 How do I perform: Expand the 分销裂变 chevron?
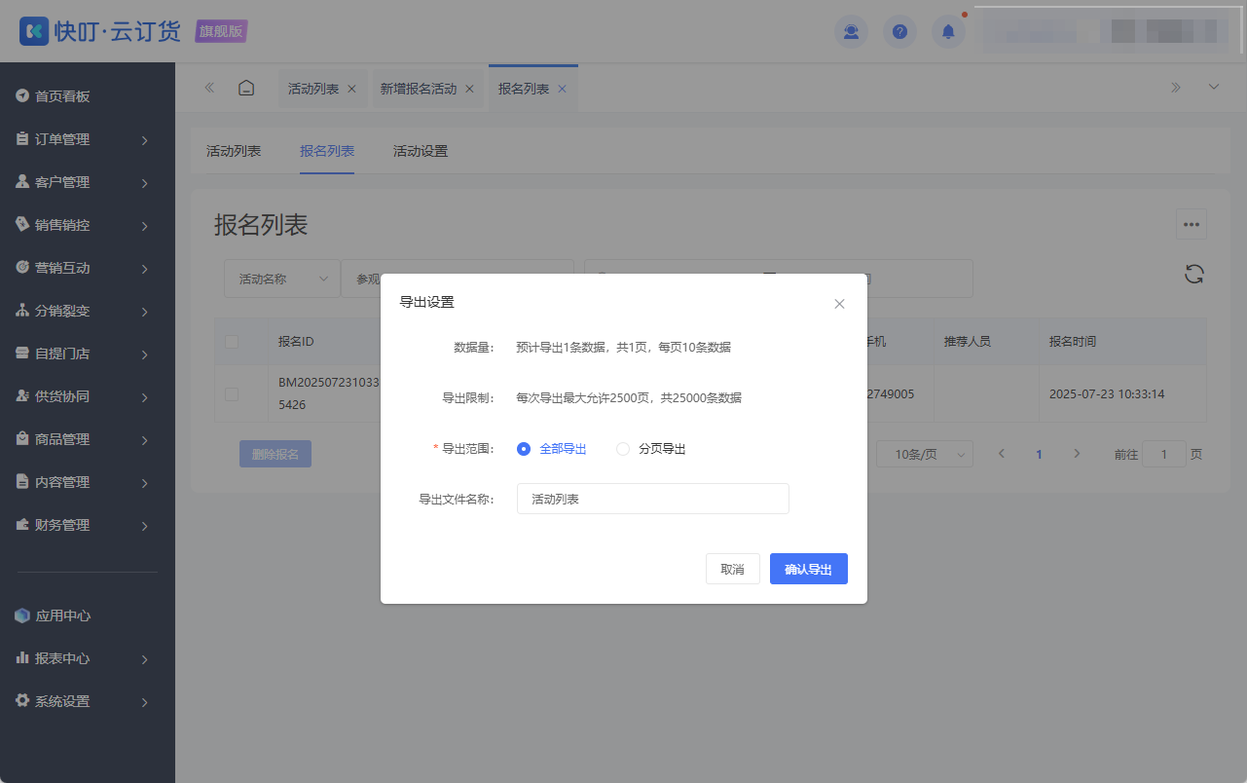tap(144, 312)
